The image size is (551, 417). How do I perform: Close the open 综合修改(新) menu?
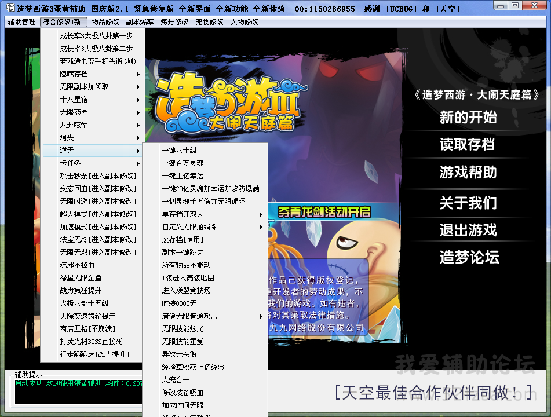pos(64,22)
